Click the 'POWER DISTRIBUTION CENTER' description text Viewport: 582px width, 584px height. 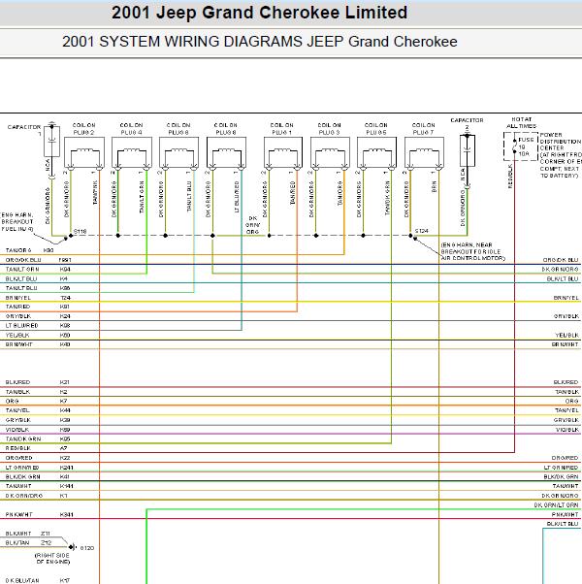pos(561,155)
